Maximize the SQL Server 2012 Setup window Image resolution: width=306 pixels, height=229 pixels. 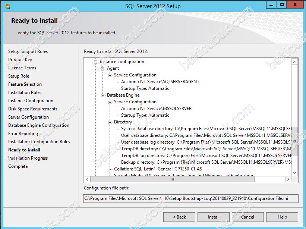coord(282,5)
